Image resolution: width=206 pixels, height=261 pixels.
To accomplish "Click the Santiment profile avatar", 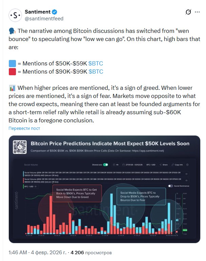I will (x=15, y=15).
